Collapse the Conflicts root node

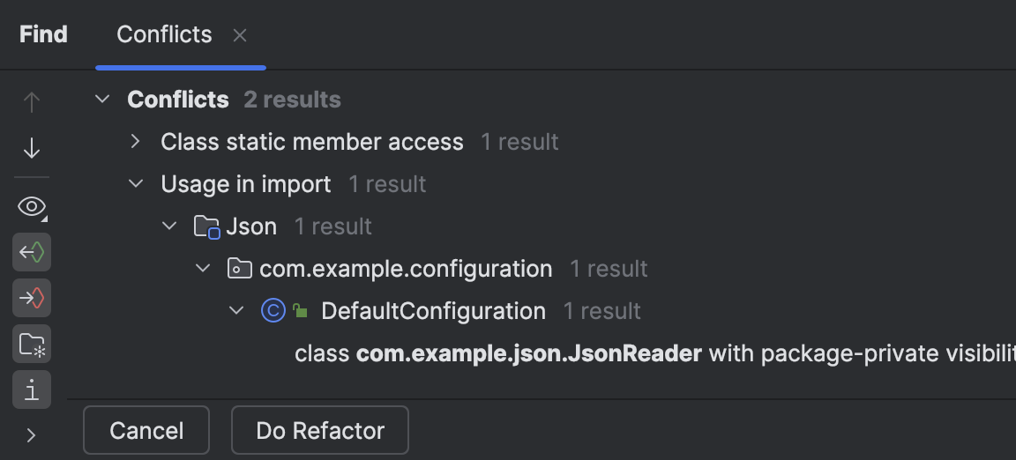[x=103, y=100]
